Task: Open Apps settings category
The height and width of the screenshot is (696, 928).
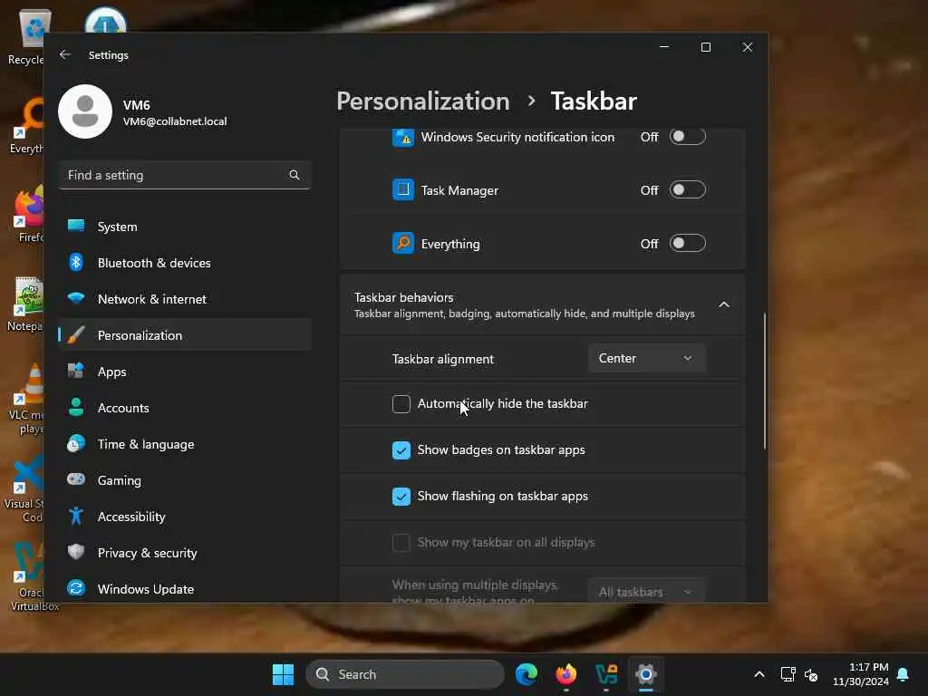Action: pyautogui.click(x=185, y=371)
